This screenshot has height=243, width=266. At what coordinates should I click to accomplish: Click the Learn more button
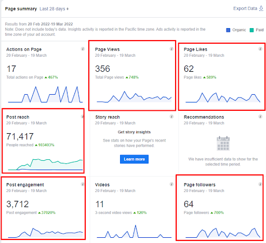click(x=134, y=159)
